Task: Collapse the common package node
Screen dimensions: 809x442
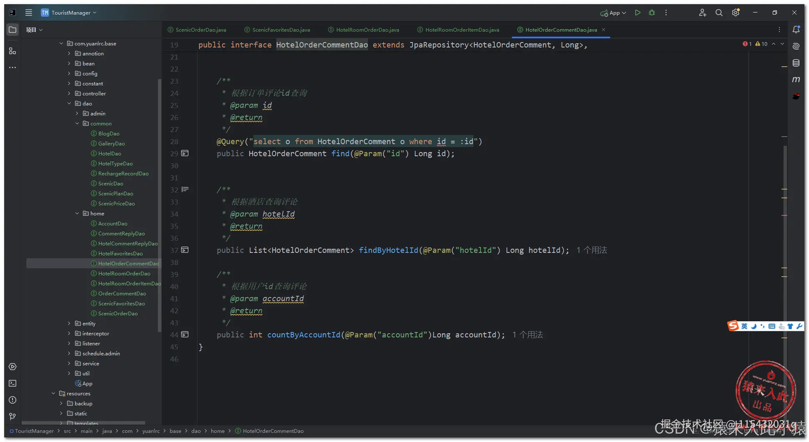Action: tap(77, 123)
